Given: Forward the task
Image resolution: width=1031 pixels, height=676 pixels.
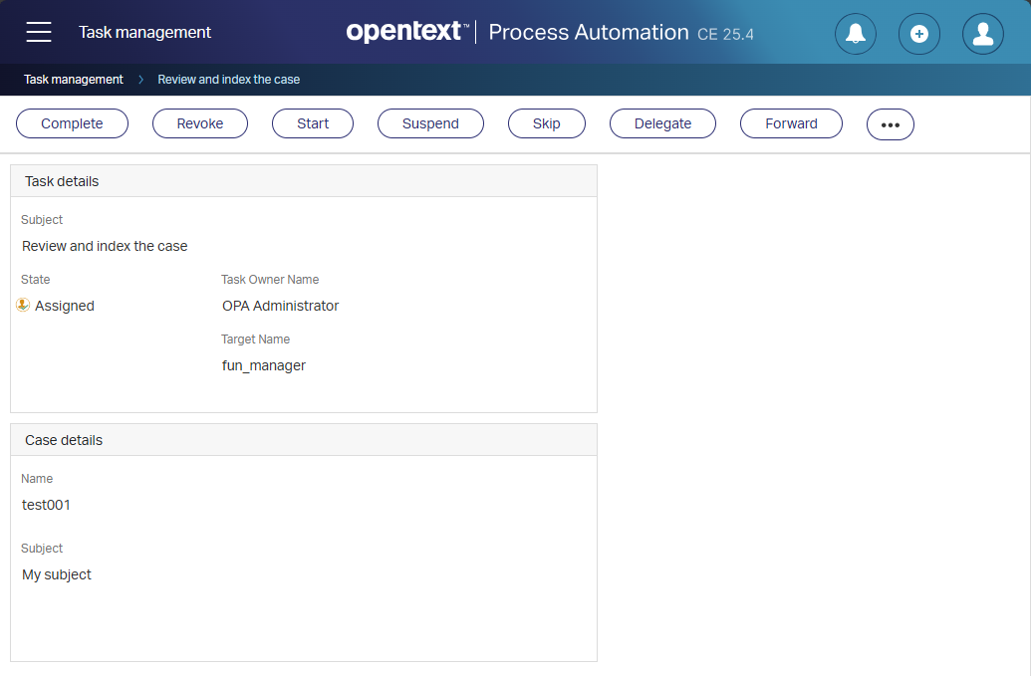Looking at the screenshot, I should [x=791, y=123].
